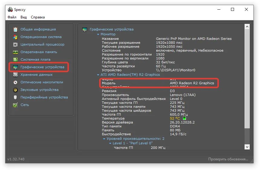This screenshot has width=260, height=170.
Task: Click the value AMD Radeon R2 Graphics
Action: point(192,83)
